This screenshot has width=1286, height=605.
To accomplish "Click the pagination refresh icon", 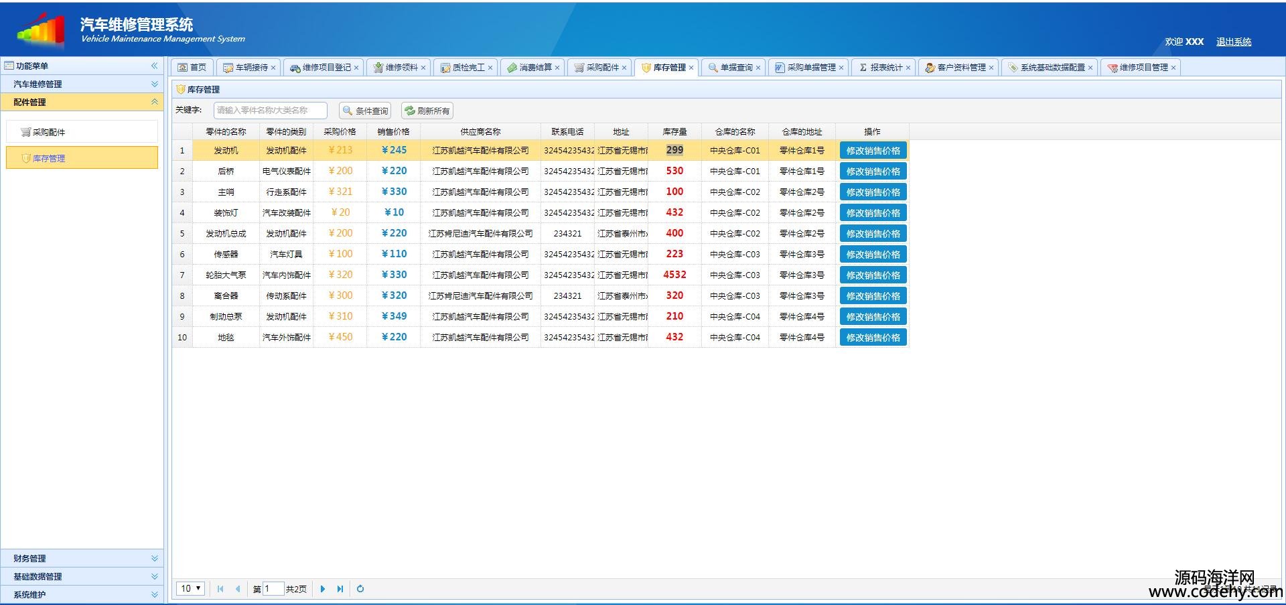I will point(360,589).
